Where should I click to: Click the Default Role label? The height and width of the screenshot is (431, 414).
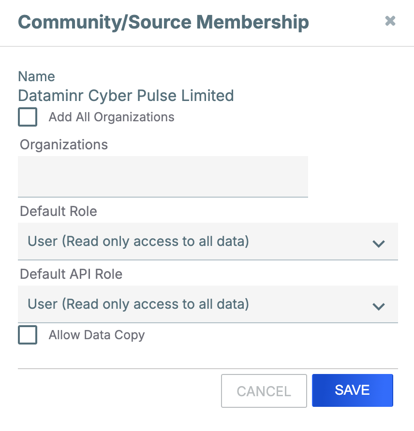pyautogui.click(x=58, y=212)
